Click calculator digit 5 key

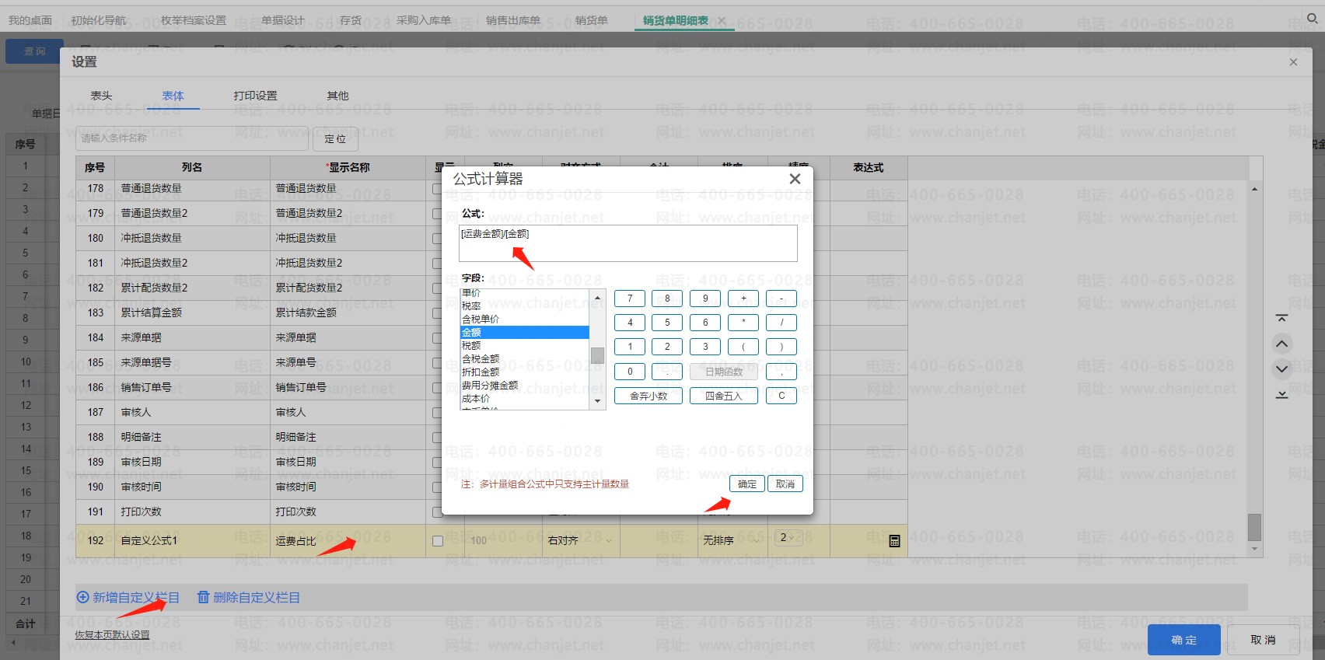click(667, 323)
